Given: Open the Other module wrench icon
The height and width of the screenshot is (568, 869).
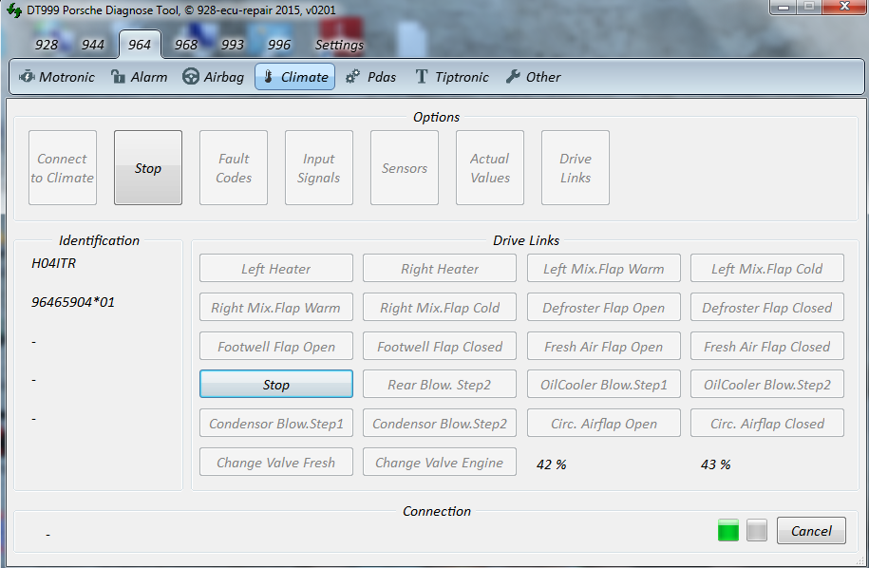Looking at the screenshot, I should point(513,77).
